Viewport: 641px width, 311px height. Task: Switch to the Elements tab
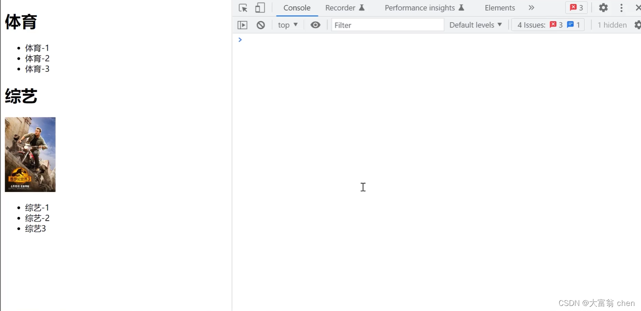(x=500, y=8)
